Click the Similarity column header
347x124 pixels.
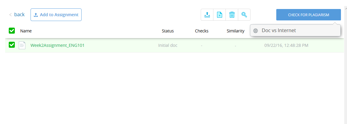tap(235, 31)
